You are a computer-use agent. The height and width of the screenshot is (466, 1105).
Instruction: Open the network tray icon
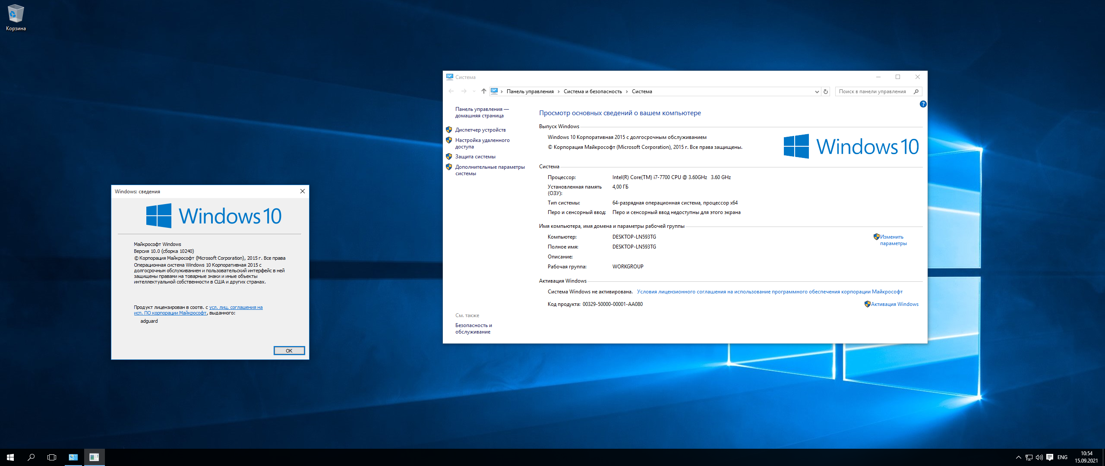pos(1029,457)
